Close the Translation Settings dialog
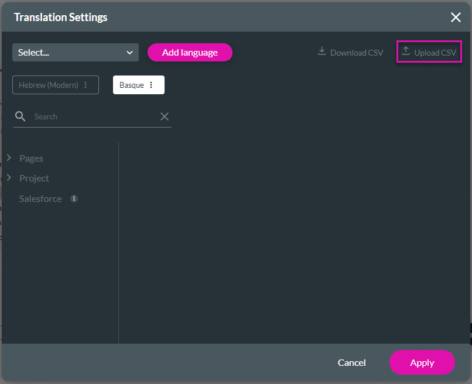 tap(456, 17)
